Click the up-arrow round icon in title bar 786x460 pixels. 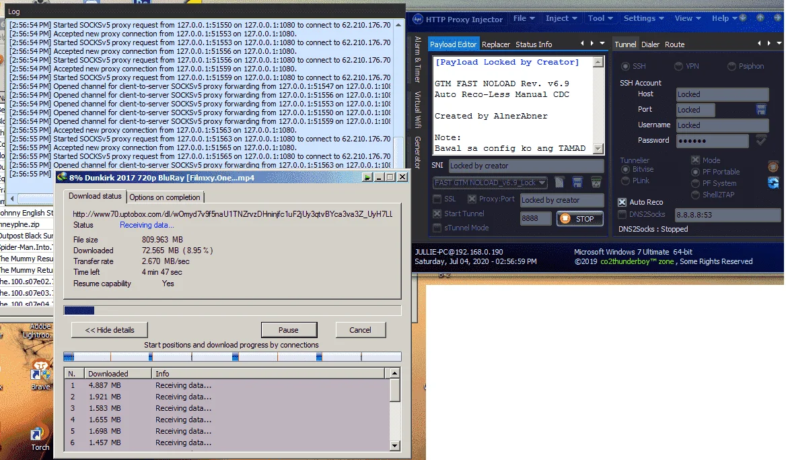click(x=760, y=18)
